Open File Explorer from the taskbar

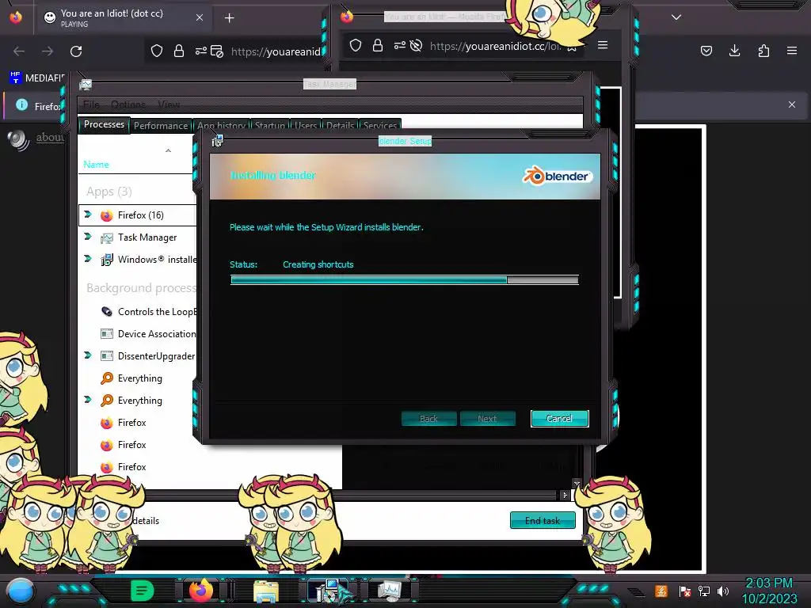click(x=266, y=591)
